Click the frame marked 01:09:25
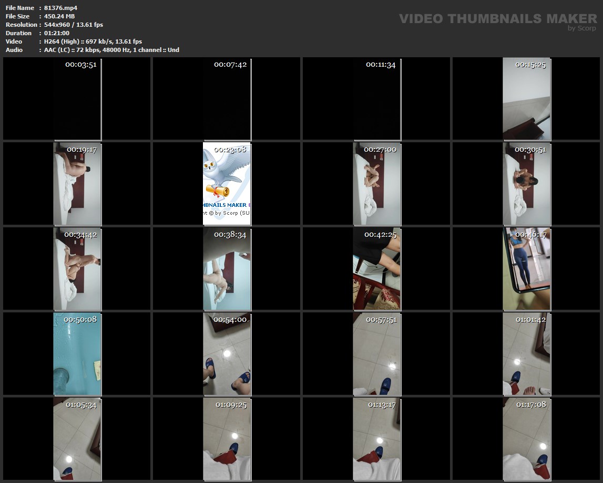603x483 pixels. pyautogui.click(x=227, y=439)
